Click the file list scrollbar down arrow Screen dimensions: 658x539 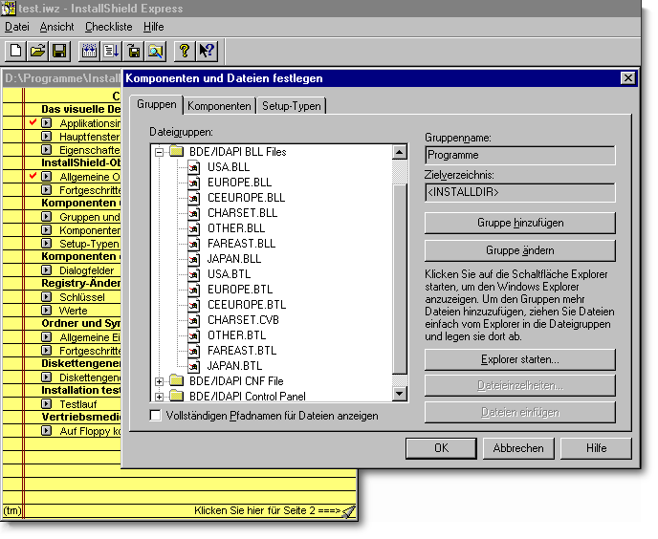pyautogui.click(x=401, y=394)
